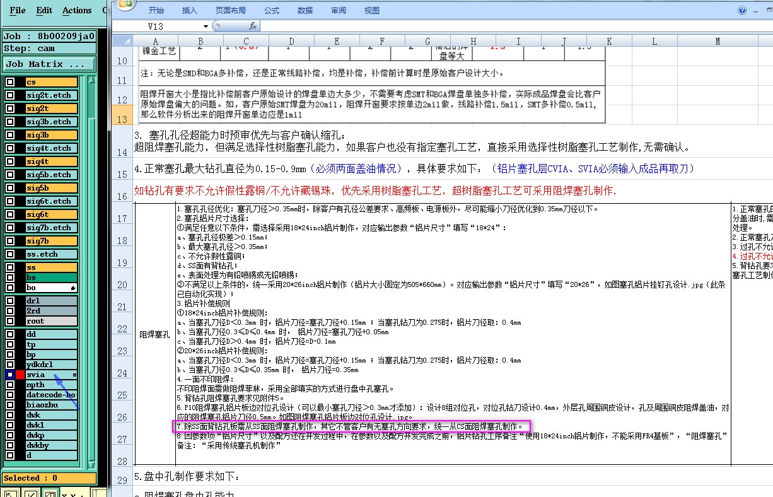773x497 pixels.
Task: Select the sig7b.etch layer name
Action: 52,228
